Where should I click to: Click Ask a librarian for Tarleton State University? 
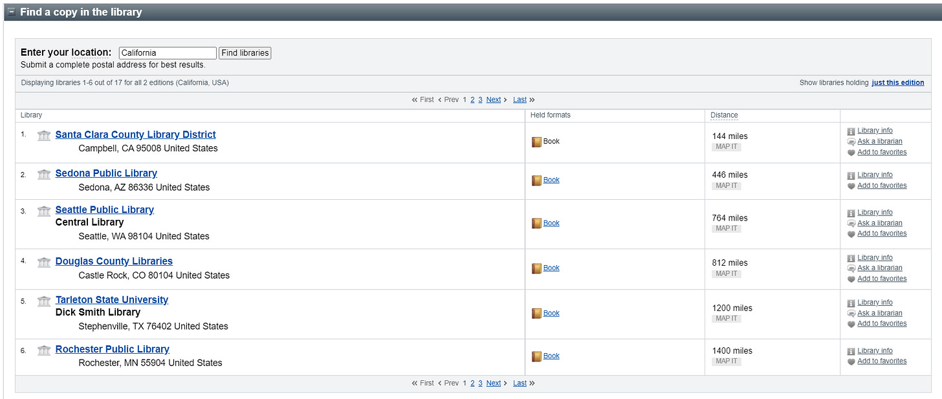pyautogui.click(x=880, y=313)
